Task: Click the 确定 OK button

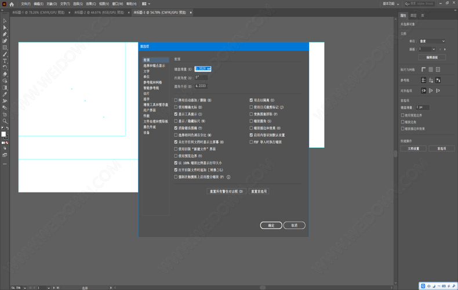Action: 271,226
